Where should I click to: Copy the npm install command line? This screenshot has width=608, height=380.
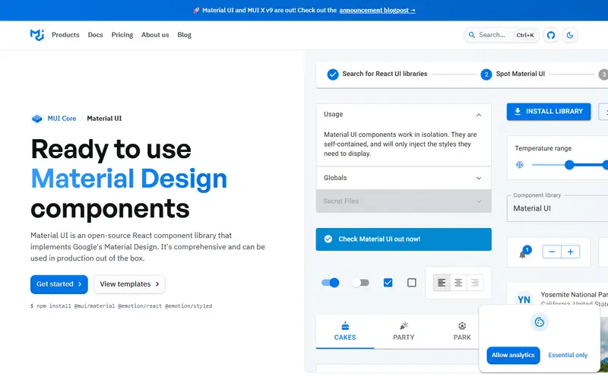(122, 306)
